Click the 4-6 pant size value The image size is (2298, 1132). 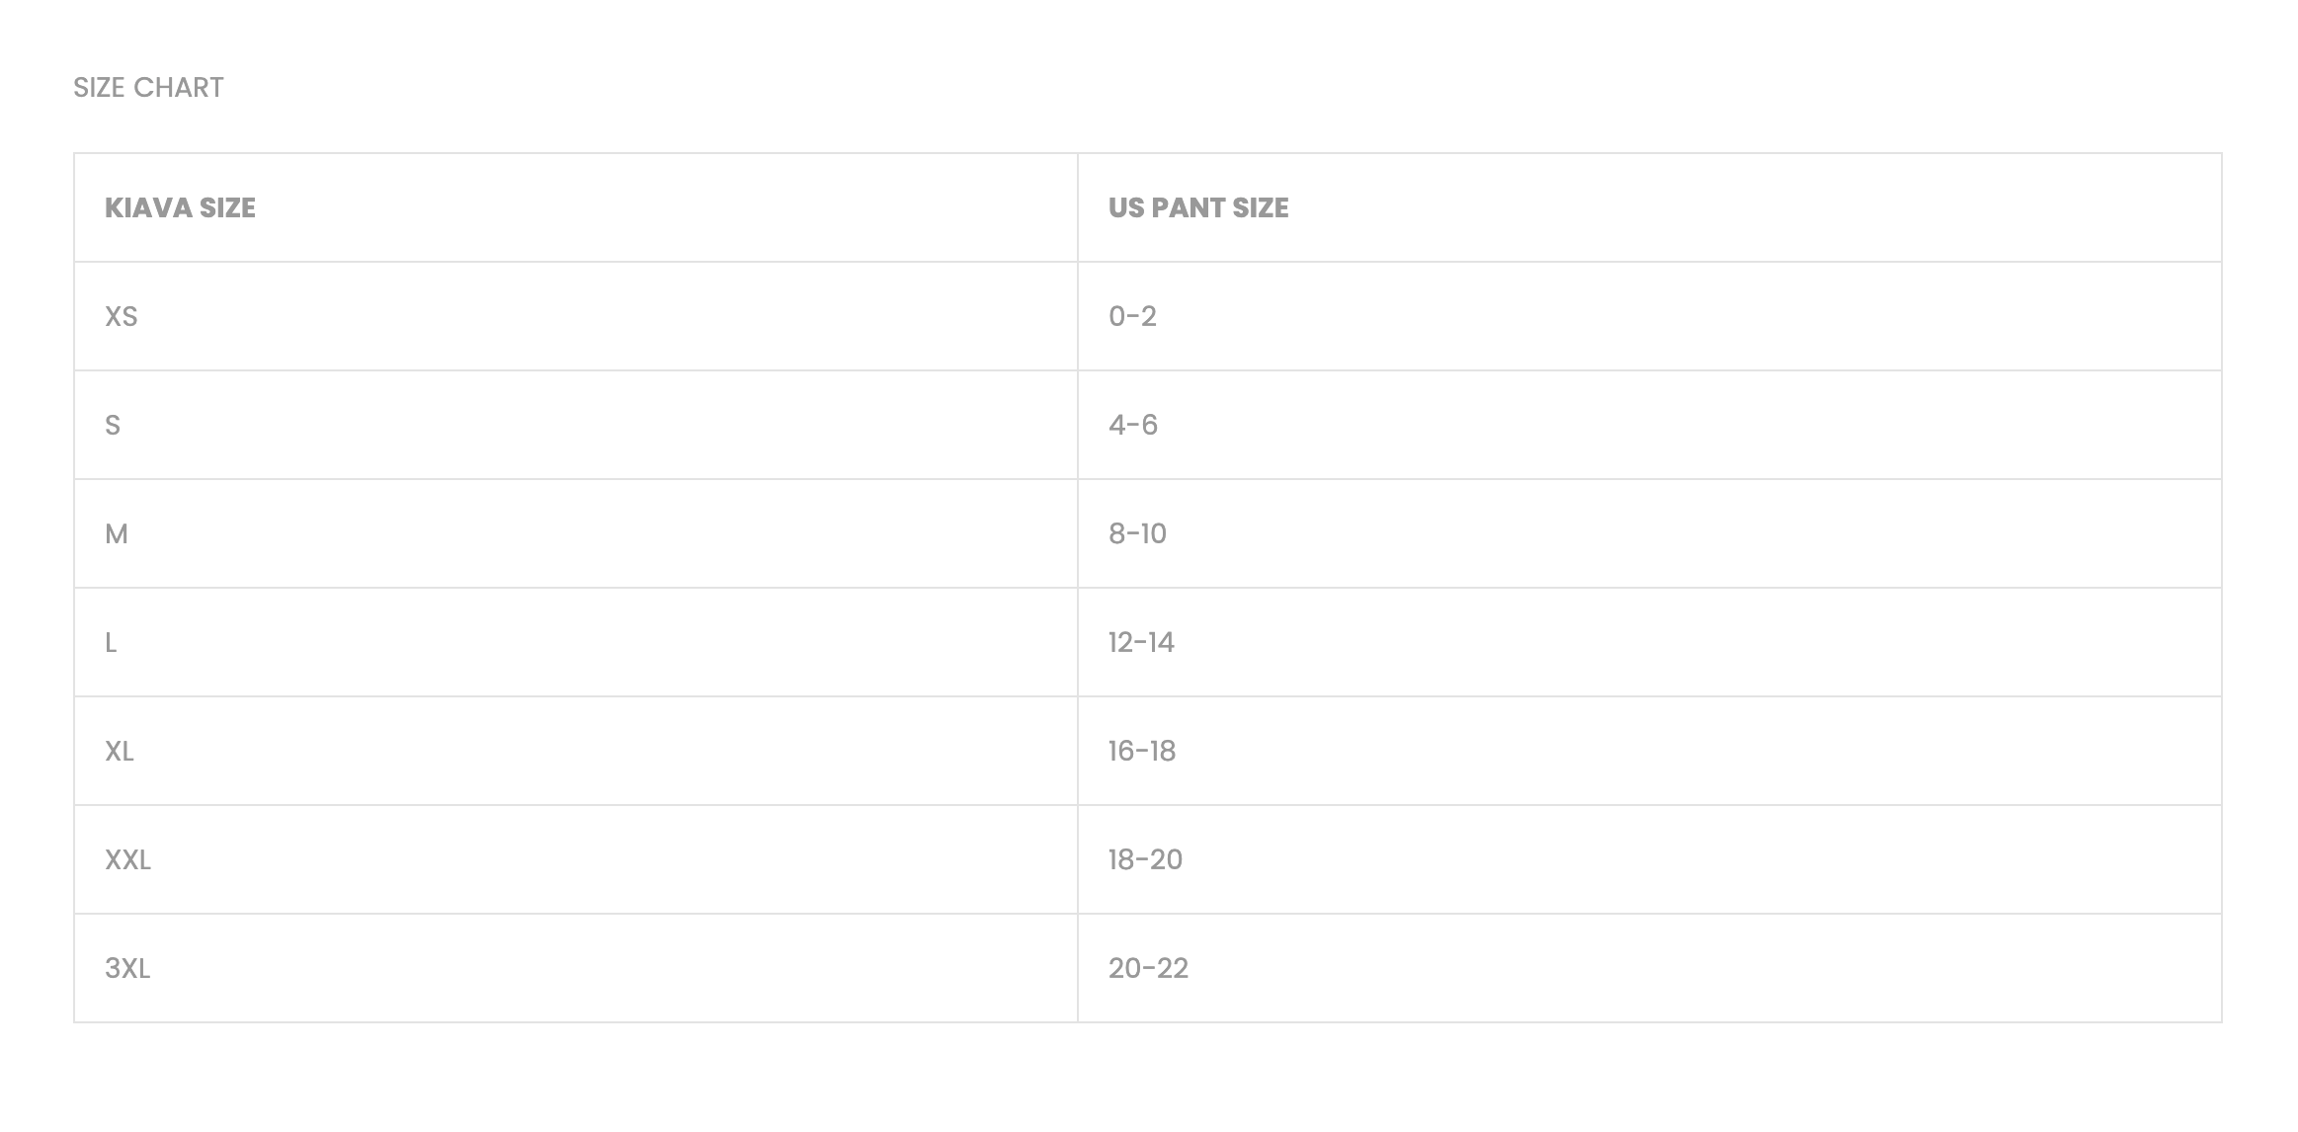[1132, 425]
